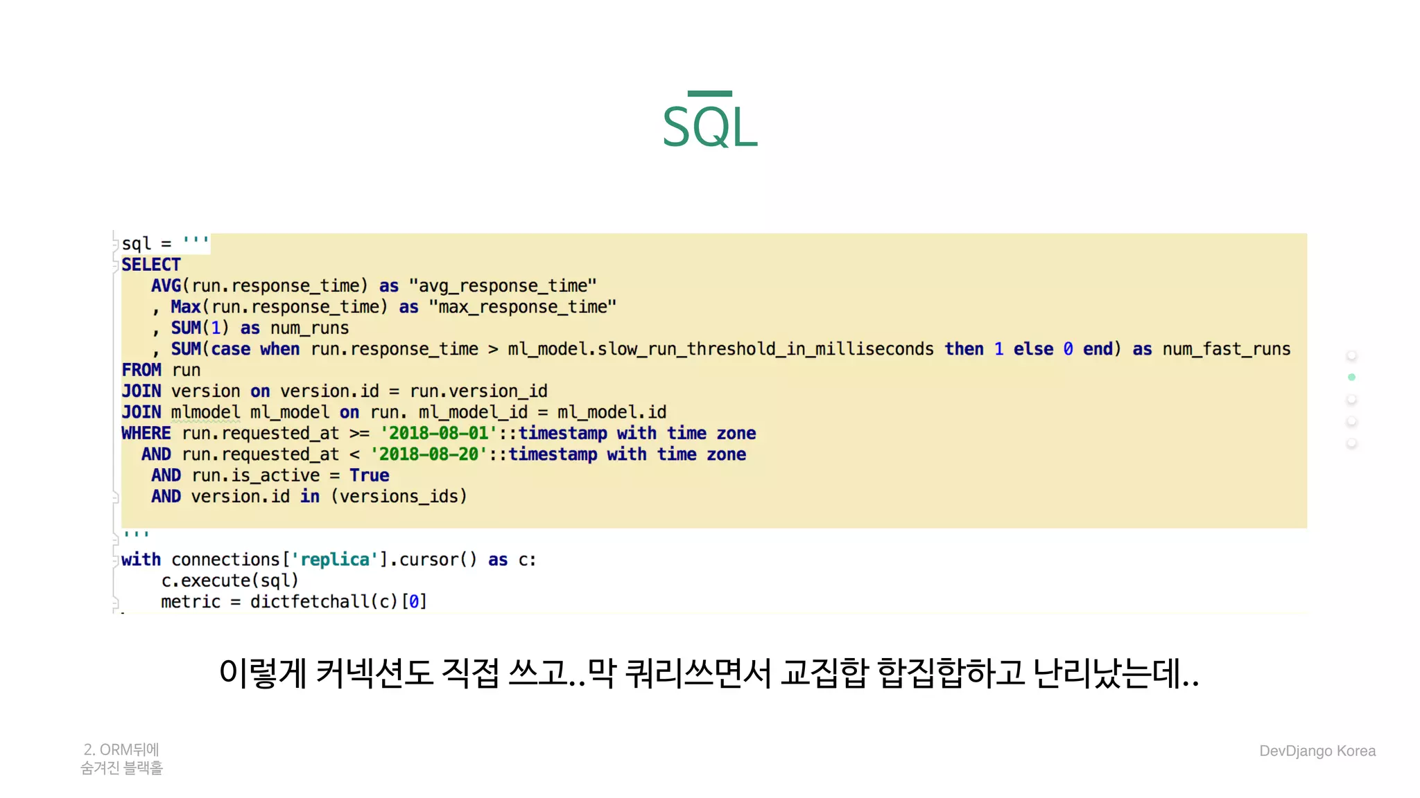Click the 'max_response_time' alias text

tap(522, 307)
